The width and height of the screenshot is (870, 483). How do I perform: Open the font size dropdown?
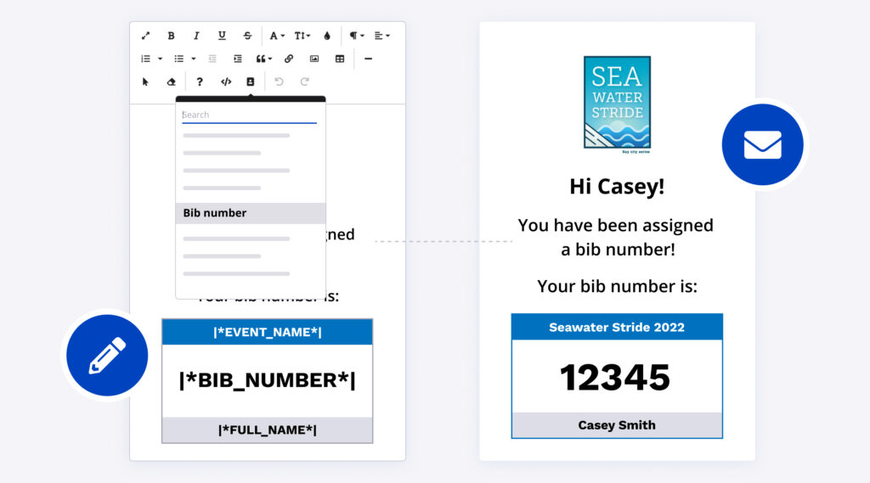[x=302, y=36]
